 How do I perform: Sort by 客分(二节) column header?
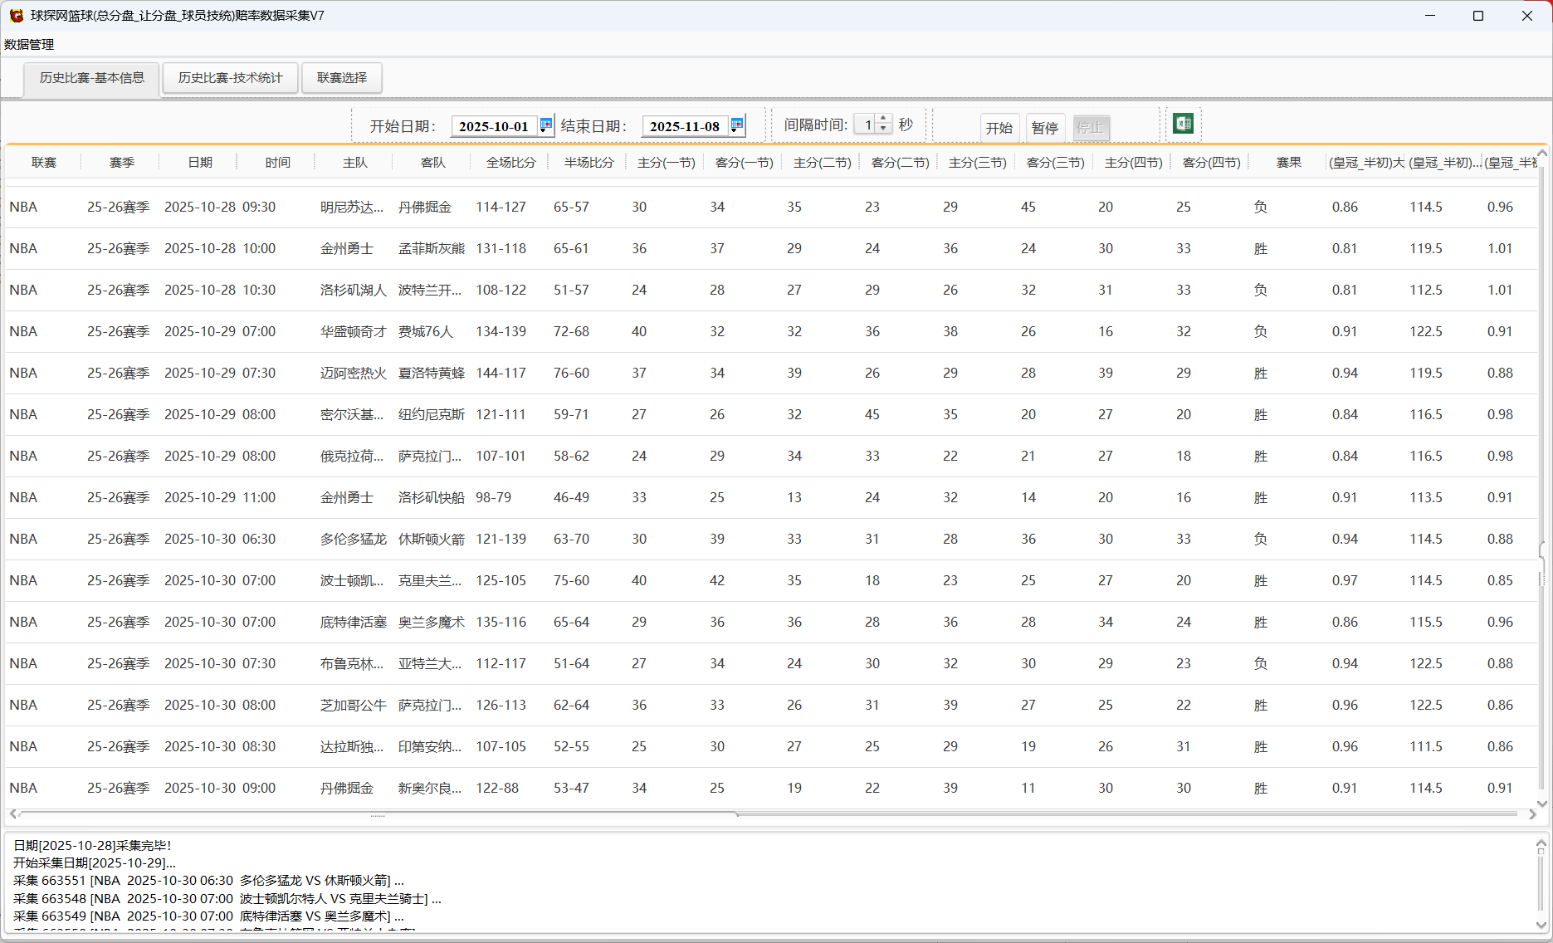(x=901, y=163)
